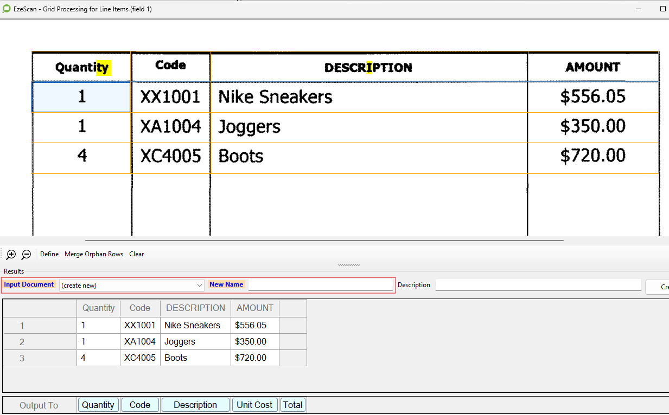Click the zoom in magnifier icon
This screenshot has width=669, height=415.
point(11,254)
